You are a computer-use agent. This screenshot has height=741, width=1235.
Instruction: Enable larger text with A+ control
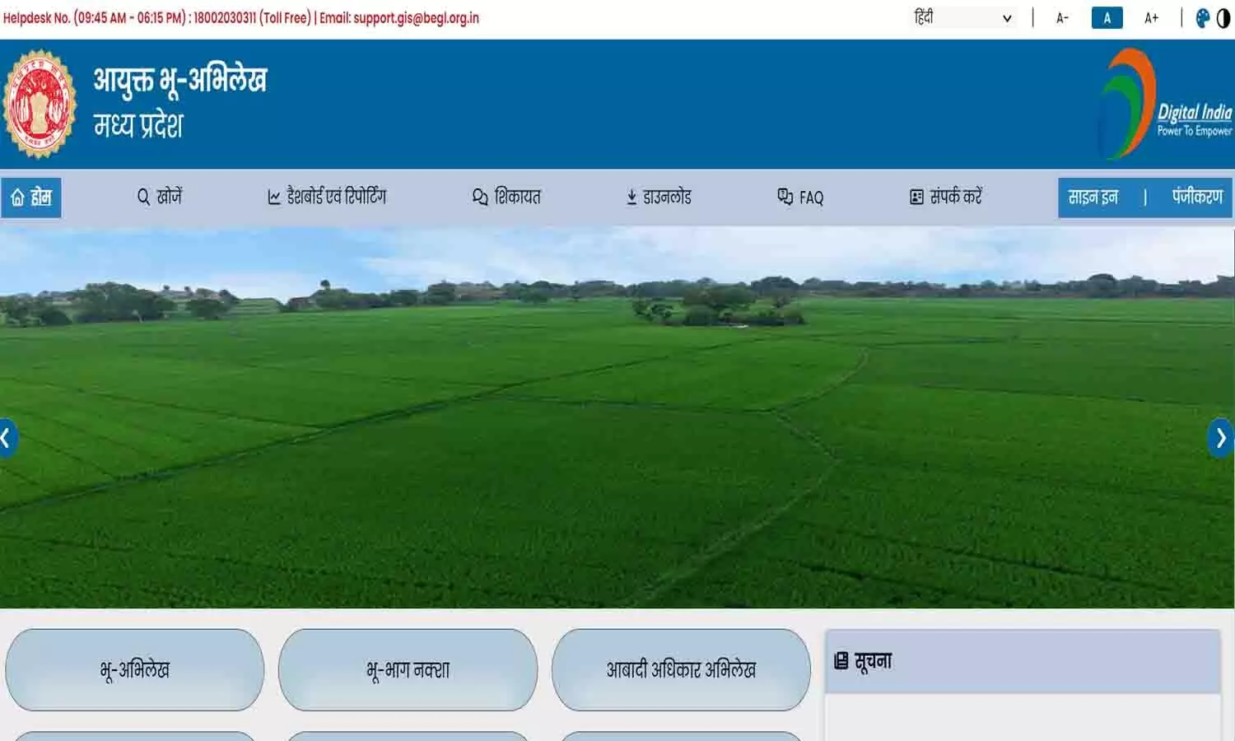coord(1151,16)
